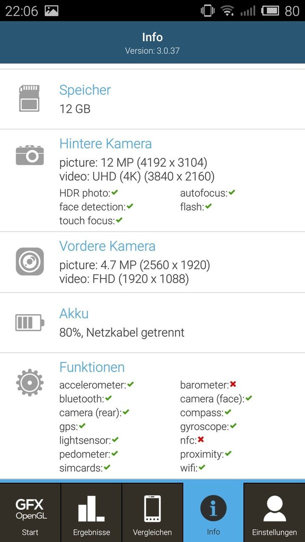Tap the Vordere Kamera heading
This screenshot has height=542, width=305.
tap(107, 246)
